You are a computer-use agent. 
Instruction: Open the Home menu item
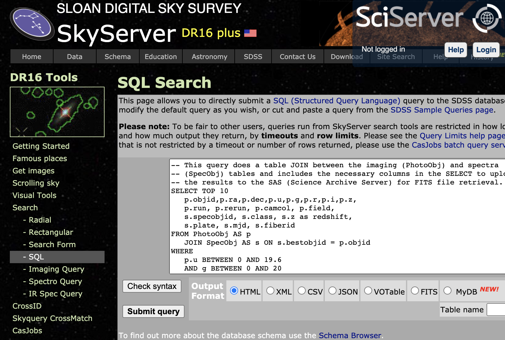pos(32,57)
